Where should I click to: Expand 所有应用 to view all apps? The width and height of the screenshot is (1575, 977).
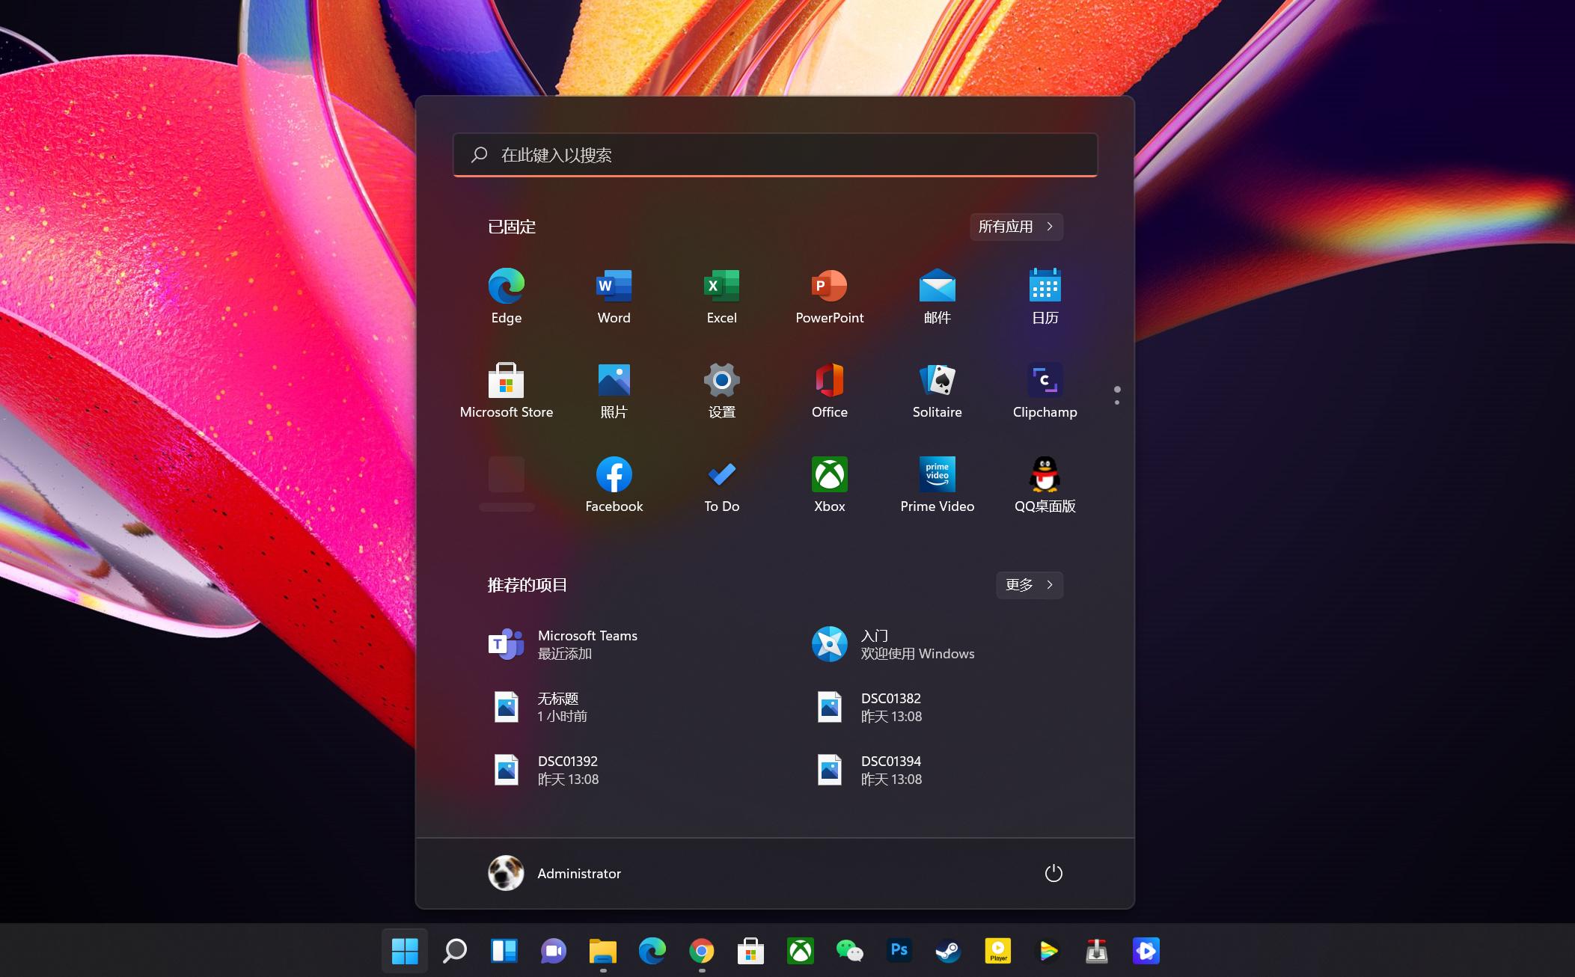(x=1016, y=227)
